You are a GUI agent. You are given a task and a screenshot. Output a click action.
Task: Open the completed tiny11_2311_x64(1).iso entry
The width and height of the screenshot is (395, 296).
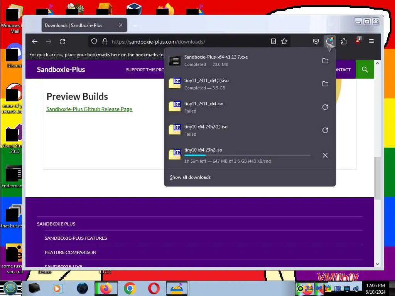point(242,84)
